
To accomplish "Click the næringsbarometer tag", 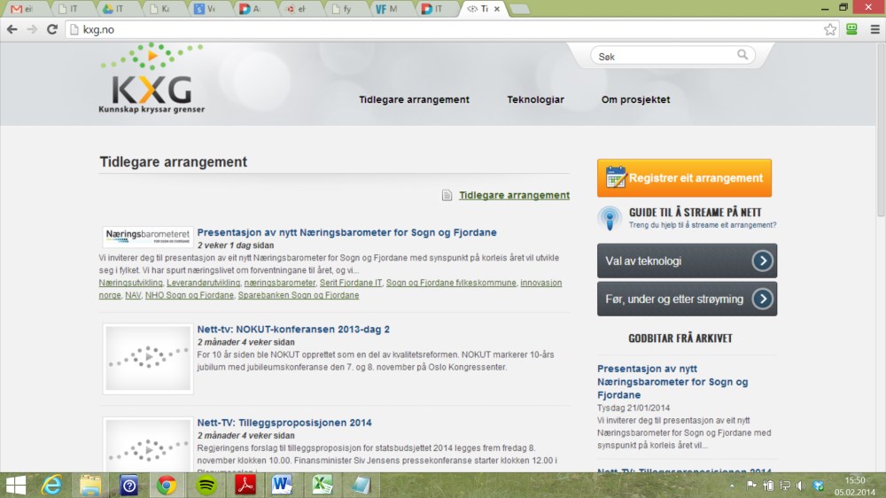I will click(x=279, y=283).
